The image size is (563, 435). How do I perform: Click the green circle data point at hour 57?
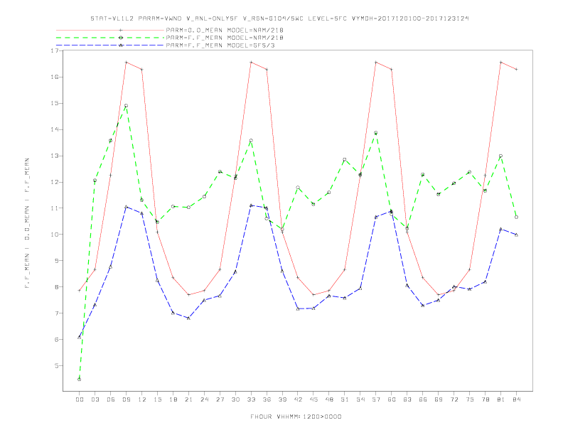pyautogui.click(x=376, y=133)
